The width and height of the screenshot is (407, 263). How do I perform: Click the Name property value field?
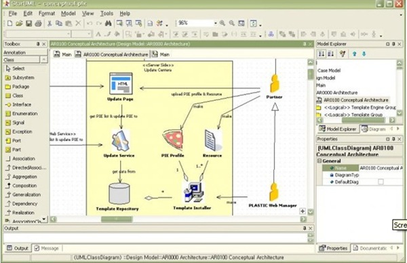pyautogui.click(x=381, y=168)
